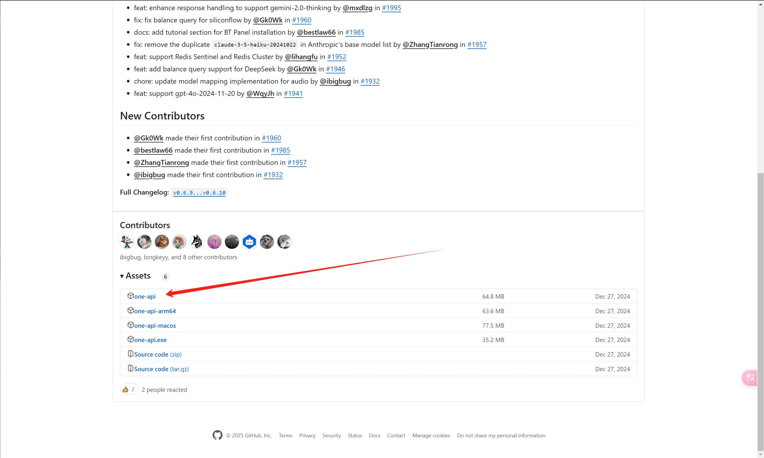Open @WqyJh user profile
The height and width of the screenshot is (458, 764).
(260, 94)
